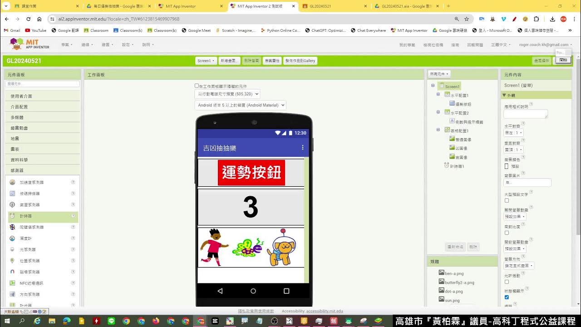The image size is (581, 327).
Task: Select the NFC近場通訊 component icon
Action: (12, 283)
